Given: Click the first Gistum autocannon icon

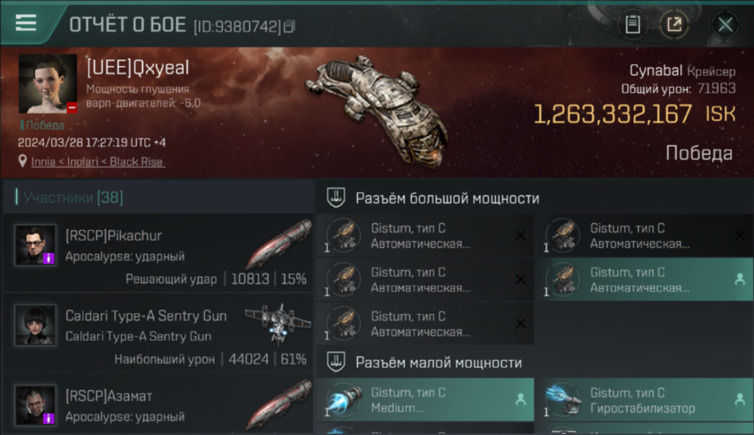Looking at the screenshot, I should [x=344, y=235].
